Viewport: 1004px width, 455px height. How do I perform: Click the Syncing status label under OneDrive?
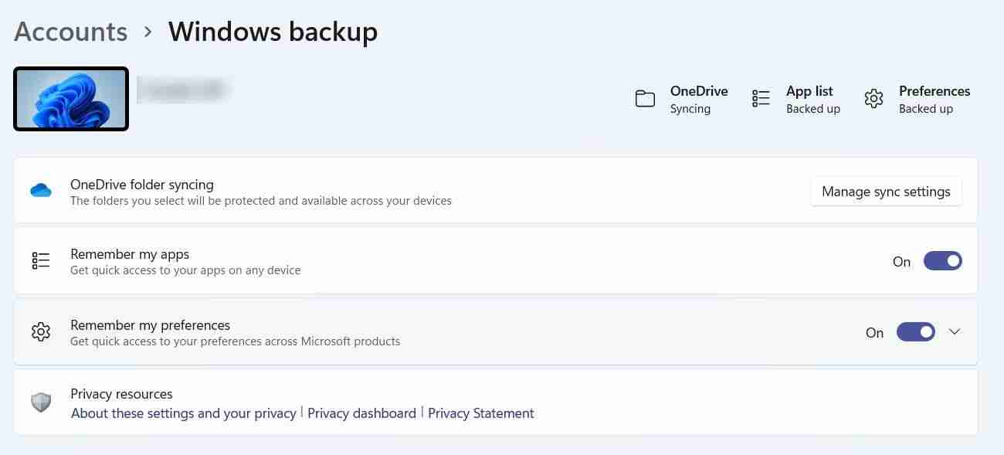(690, 109)
